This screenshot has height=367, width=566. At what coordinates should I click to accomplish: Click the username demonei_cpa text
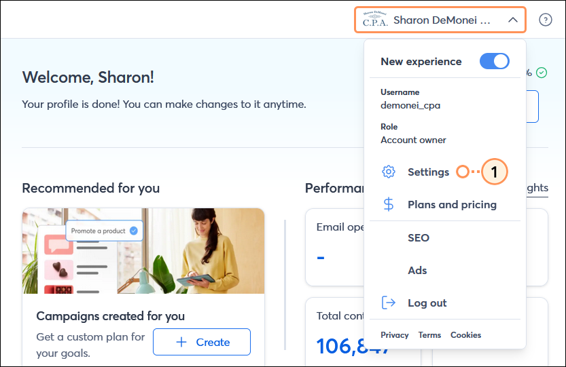tap(410, 106)
